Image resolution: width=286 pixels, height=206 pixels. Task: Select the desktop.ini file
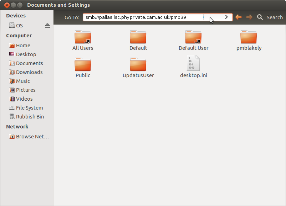click(x=193, y=64)
